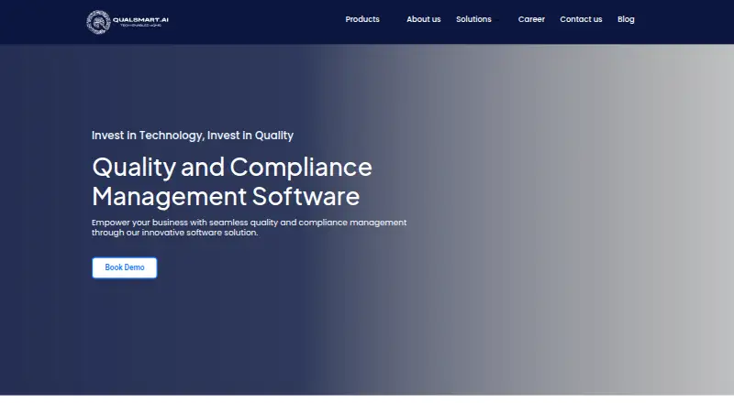Visit the Blog page
Image resolution: width=734 pixels, height=403 pixels.
[x=626, y=19]
